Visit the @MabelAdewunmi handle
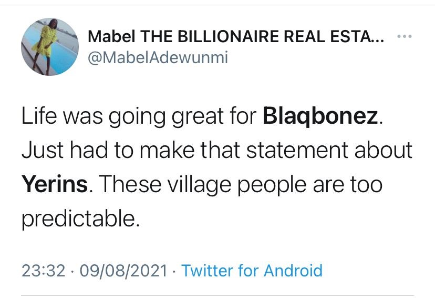 pyautogui.click(x=158, y=57)
